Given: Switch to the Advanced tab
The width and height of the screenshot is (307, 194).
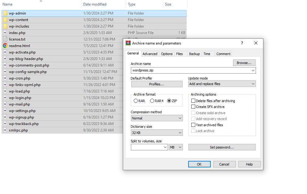Looking at the screenshot, I should (x=150, y=54).
